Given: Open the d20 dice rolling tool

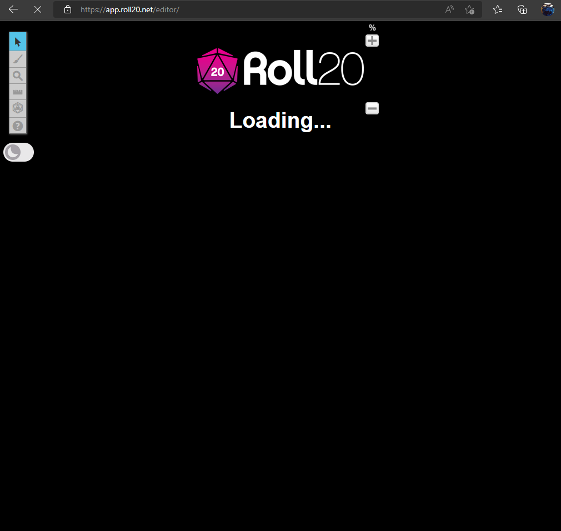Looking at the screenshot, I should click(18, 108).
